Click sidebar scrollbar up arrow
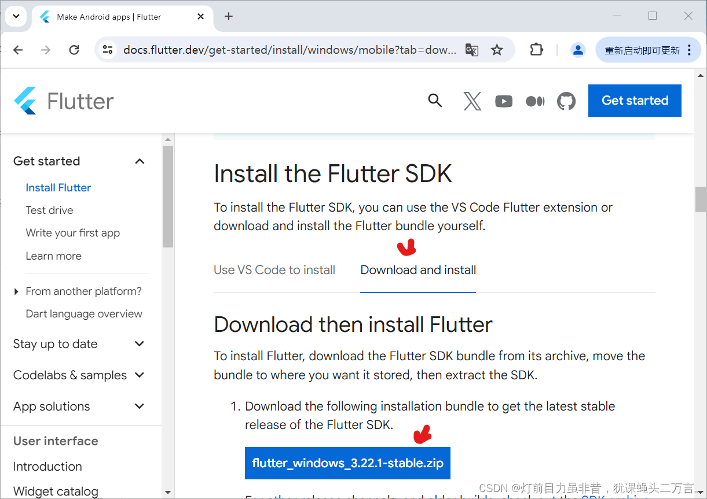This screenshot has height=499, width=707. tap(168, 139)
